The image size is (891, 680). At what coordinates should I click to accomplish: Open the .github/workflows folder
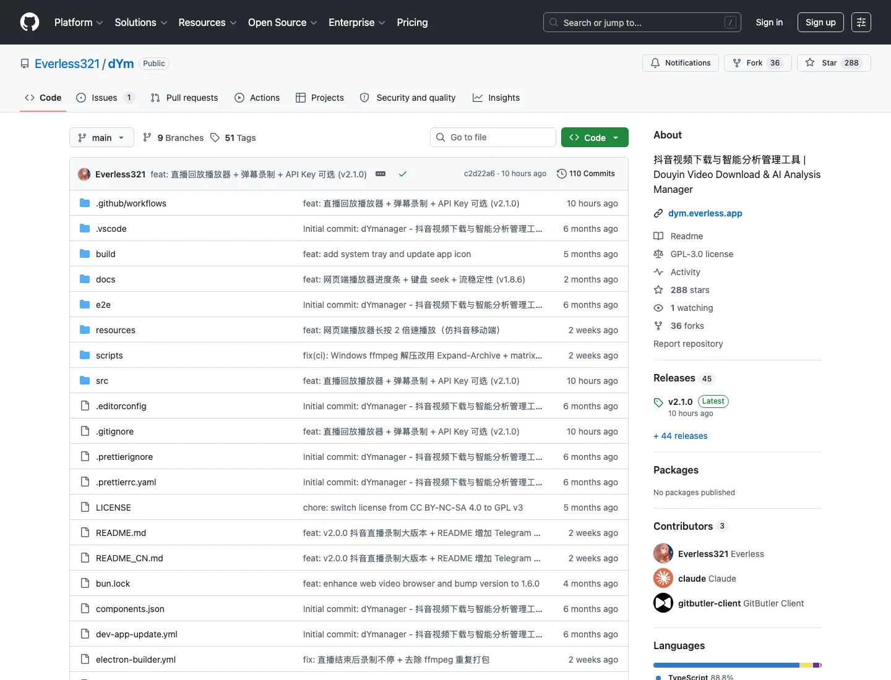[131, 203]
